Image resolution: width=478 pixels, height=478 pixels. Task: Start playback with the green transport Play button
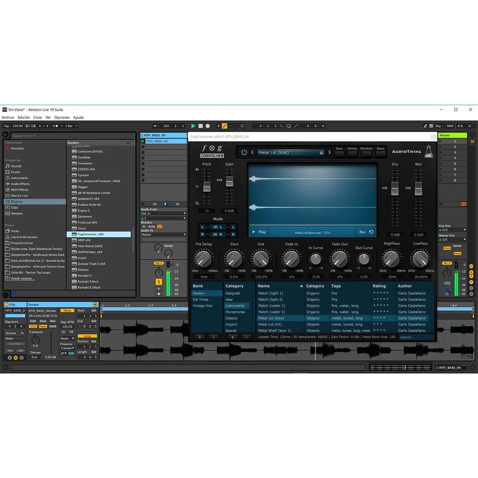tap(193, 126)
